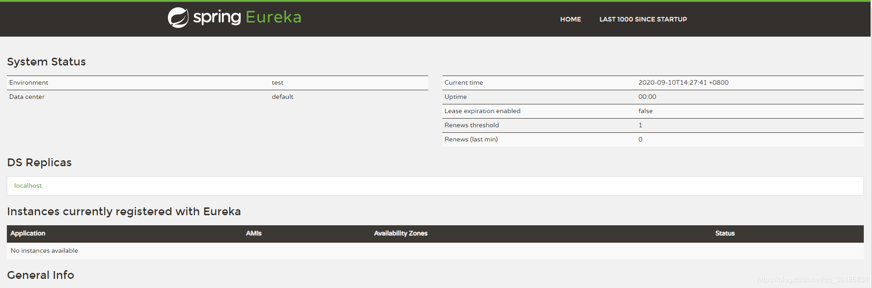The width and height of the screenshot is (872, 288).
Task: Select the environment value test
Action: (277, 82)
